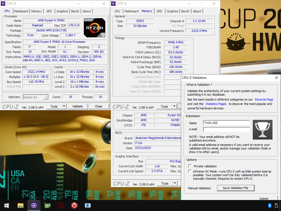Click the LPCIO IT8689 value

[x=167, y=125]
